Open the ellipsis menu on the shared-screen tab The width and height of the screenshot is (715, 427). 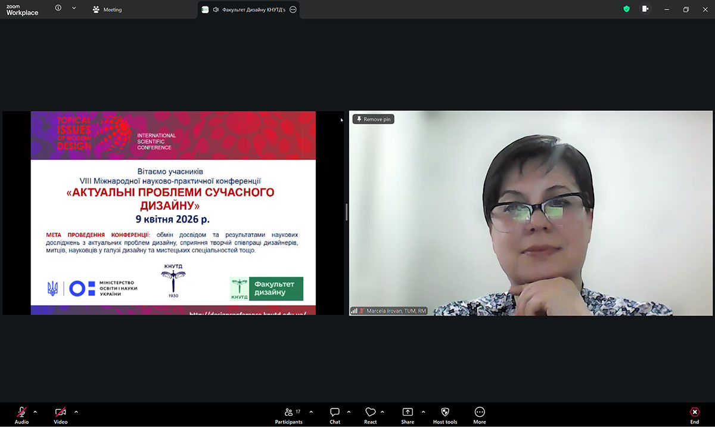[293, 10]
